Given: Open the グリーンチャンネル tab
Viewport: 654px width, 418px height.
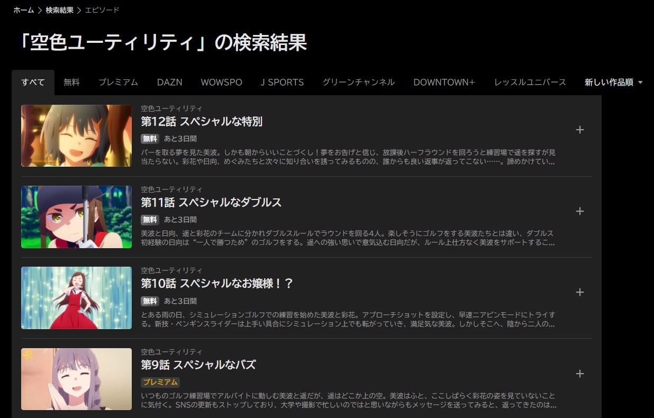Looking at the screenshot, I should click(358, 83).
